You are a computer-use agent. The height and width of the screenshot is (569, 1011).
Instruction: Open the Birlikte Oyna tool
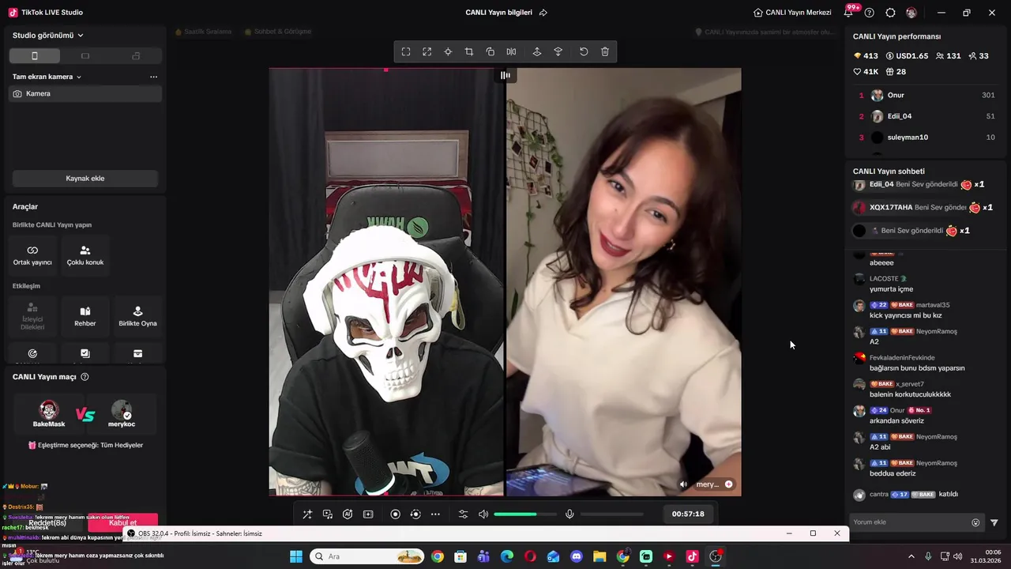(137, 317)
